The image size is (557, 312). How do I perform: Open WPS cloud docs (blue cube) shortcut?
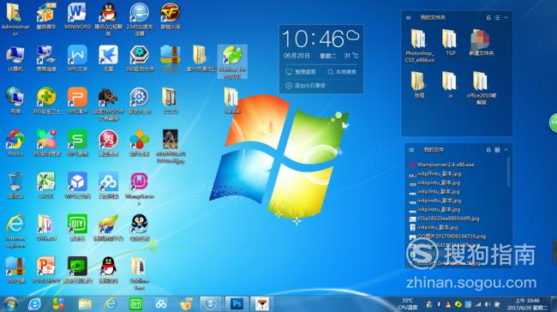pyautogui.click(x=77, y=185)
